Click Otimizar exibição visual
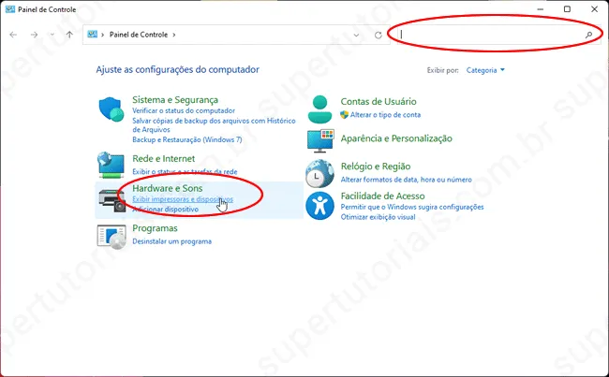 [x=378, y=217]
